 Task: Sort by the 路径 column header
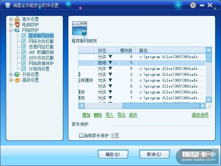pyautogui.click(x=170, y=50)
